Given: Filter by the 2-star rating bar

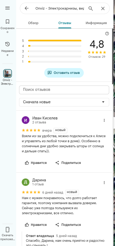Looking at the screenshot, I should click(55, 56).
